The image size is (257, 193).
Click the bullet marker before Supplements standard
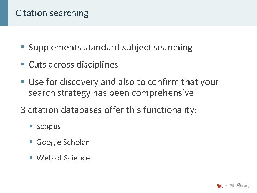point(23,47)
